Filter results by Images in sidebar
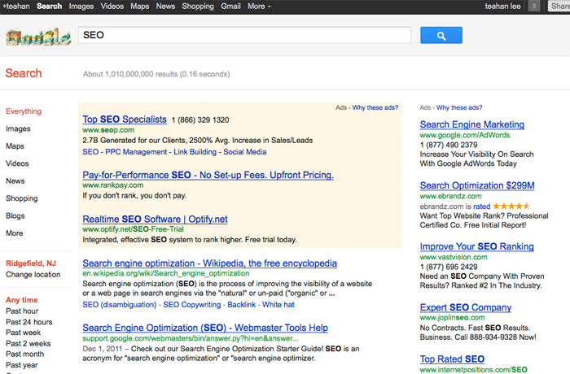The image size is (570, 374). [18, 128]
